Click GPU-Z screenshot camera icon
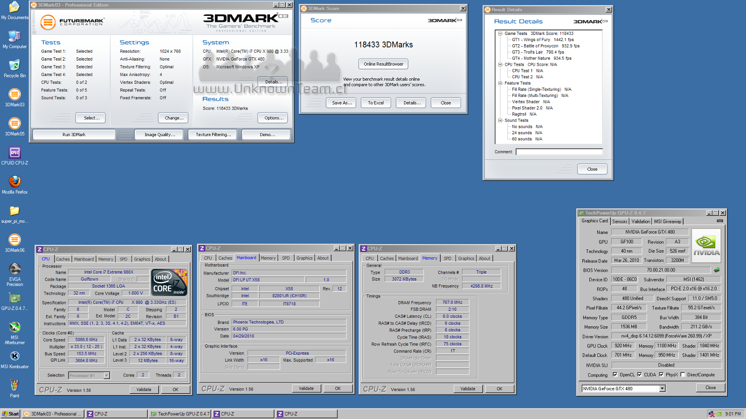The height and width of the screenshot is (419, 746). click(x=720, y=221)
